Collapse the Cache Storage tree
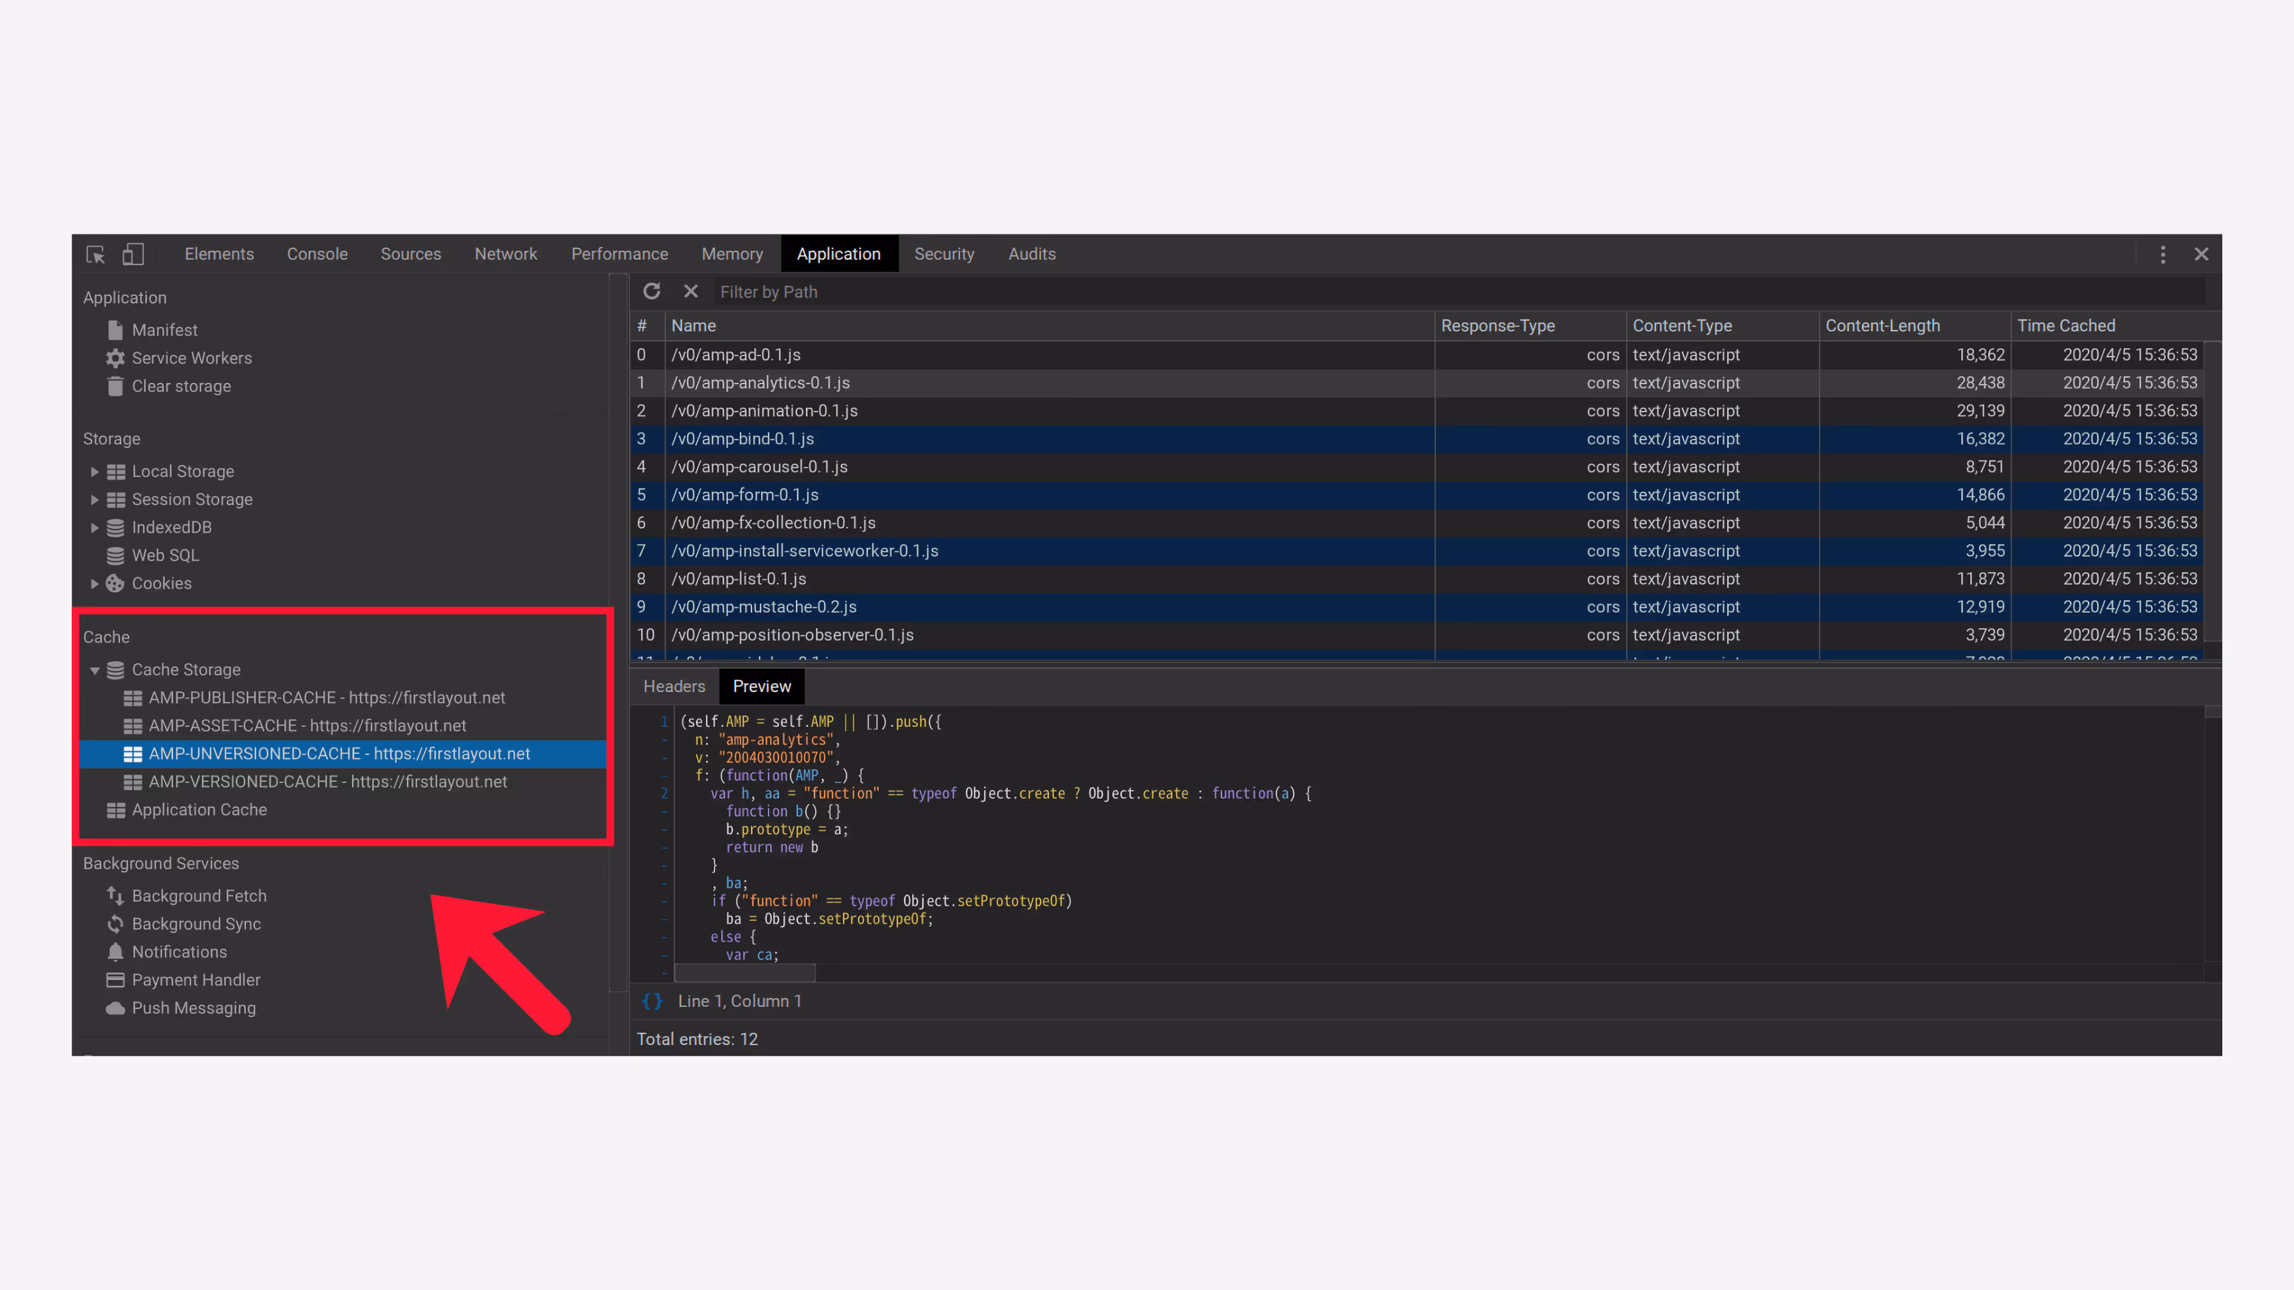Screen dimensions: 2294x1290 point(94,670)
